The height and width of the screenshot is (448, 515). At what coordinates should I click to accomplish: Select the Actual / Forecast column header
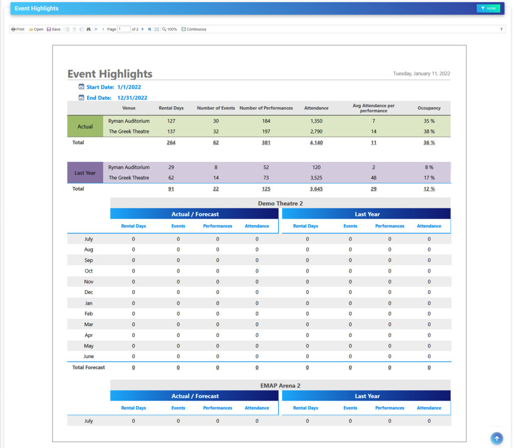click(x=194, y=214)
